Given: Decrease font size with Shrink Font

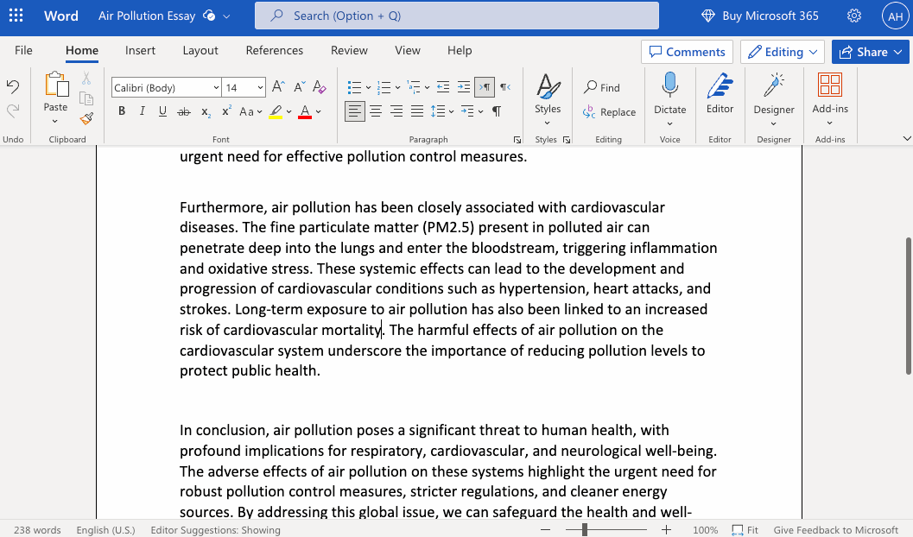Looking at the screenshot, I should click(299, 87).
